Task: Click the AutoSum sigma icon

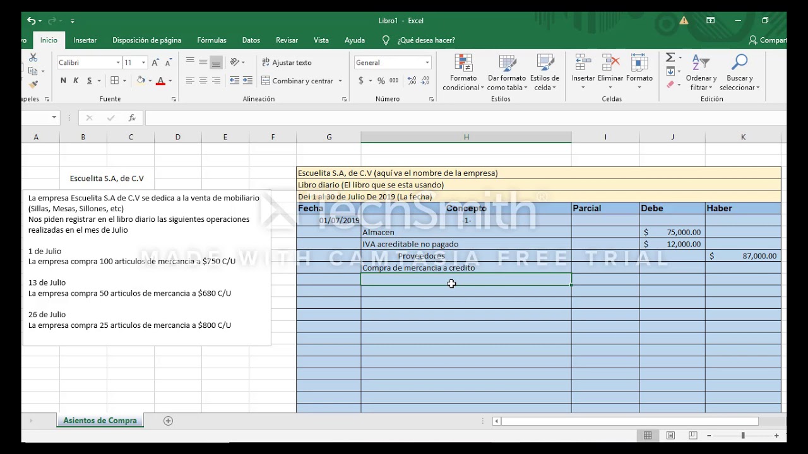Action: 670,57
